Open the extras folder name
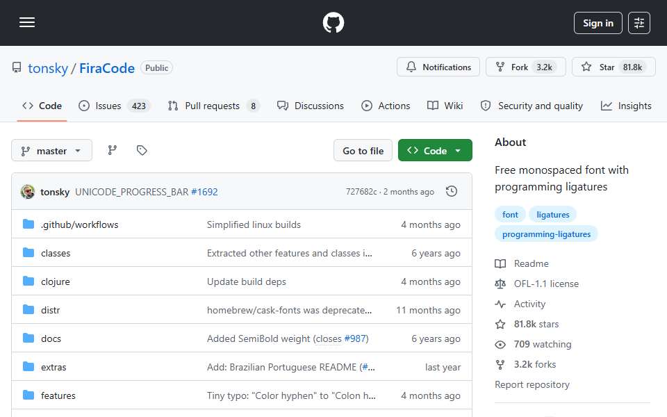Screen dimensions: 667x417 click(53, 367)
